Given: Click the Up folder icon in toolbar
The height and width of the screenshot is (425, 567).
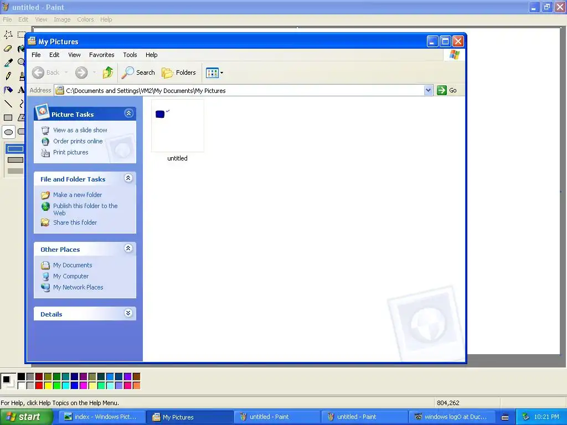Looking at the screenshot, I should [x=107, y=72].
